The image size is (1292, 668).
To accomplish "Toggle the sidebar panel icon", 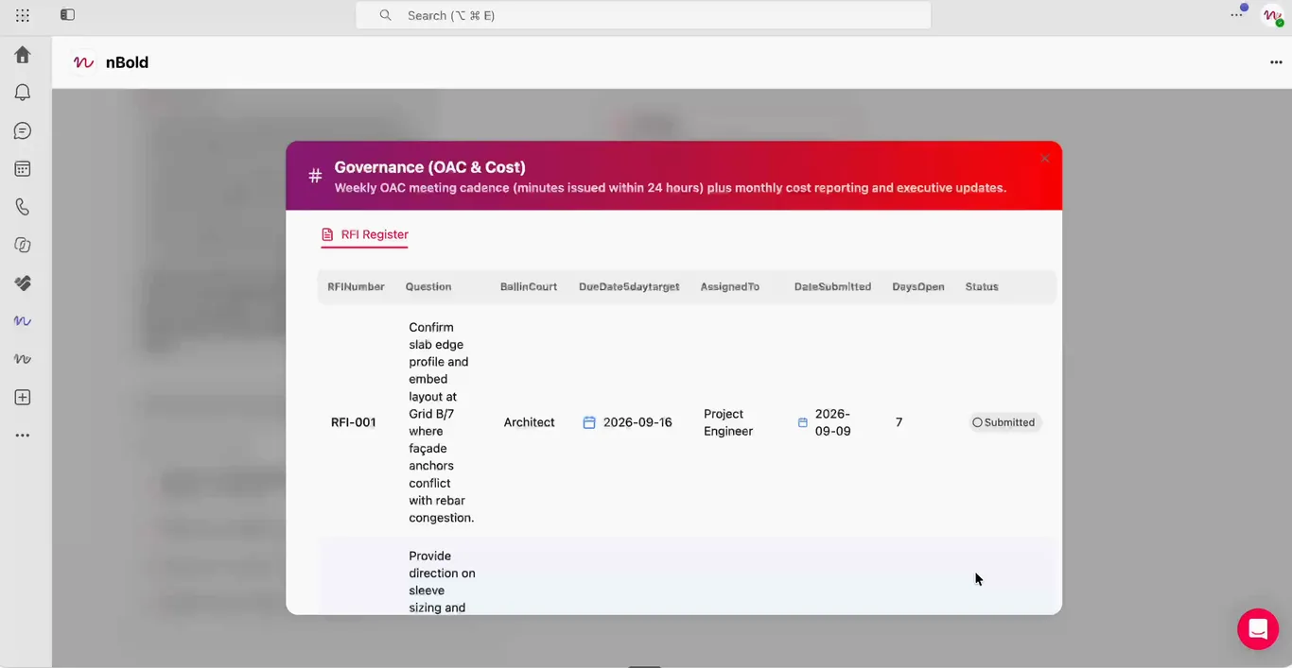I will pos(67,15).
